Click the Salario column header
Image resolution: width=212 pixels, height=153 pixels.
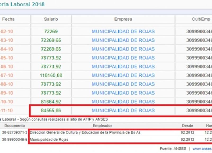click(51, 19)
